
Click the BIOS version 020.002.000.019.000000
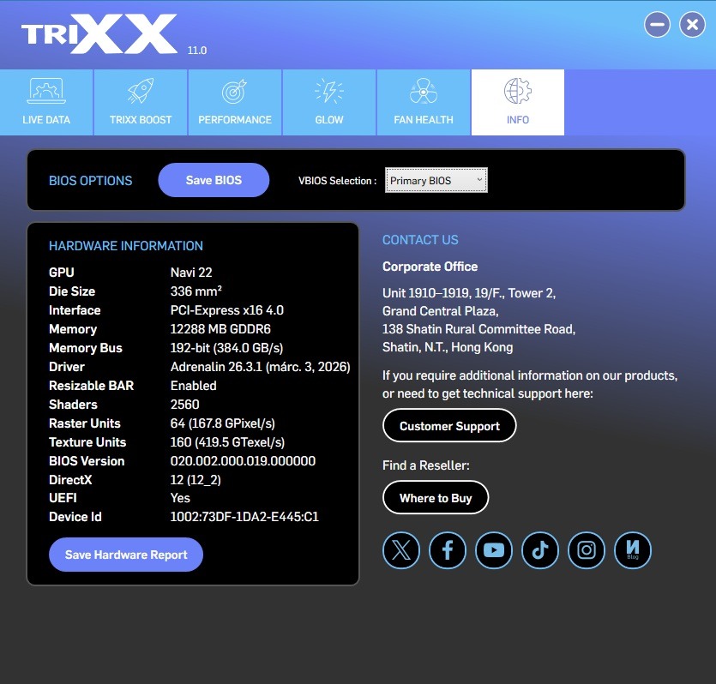pos(243,461)
